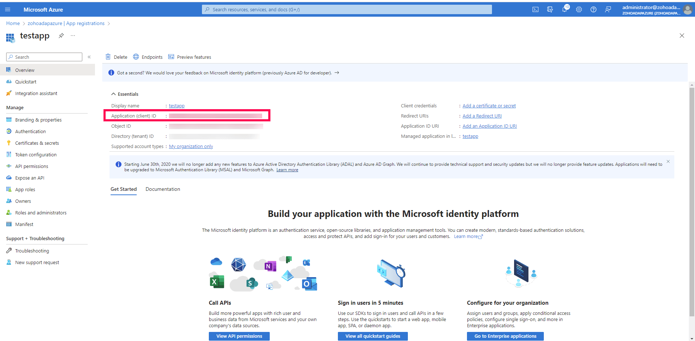
Task: Switch to the Documentation tab
Action: pyautogui.click(x=162, y=189)
